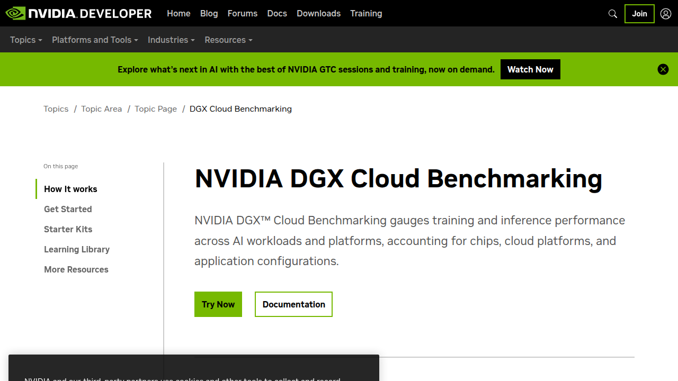Click the Try Now button
Image resolution: width=678 pixels, height=381 pixels.
coord(218,304)
